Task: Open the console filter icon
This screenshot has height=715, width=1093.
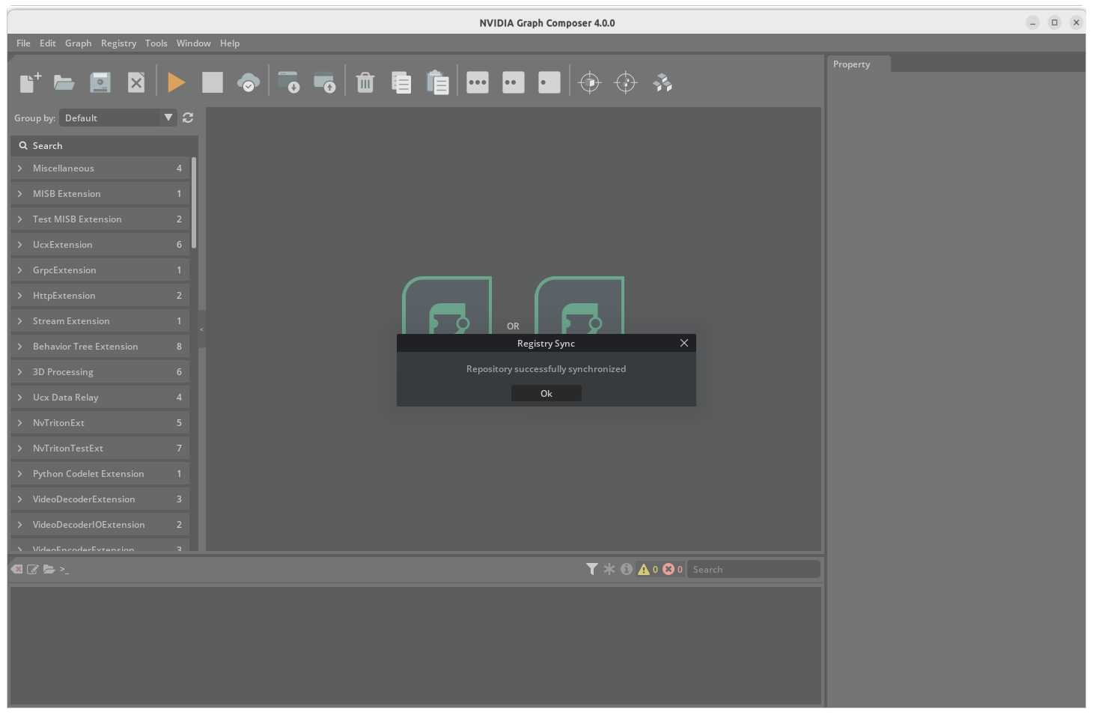Action: [592, 569]
